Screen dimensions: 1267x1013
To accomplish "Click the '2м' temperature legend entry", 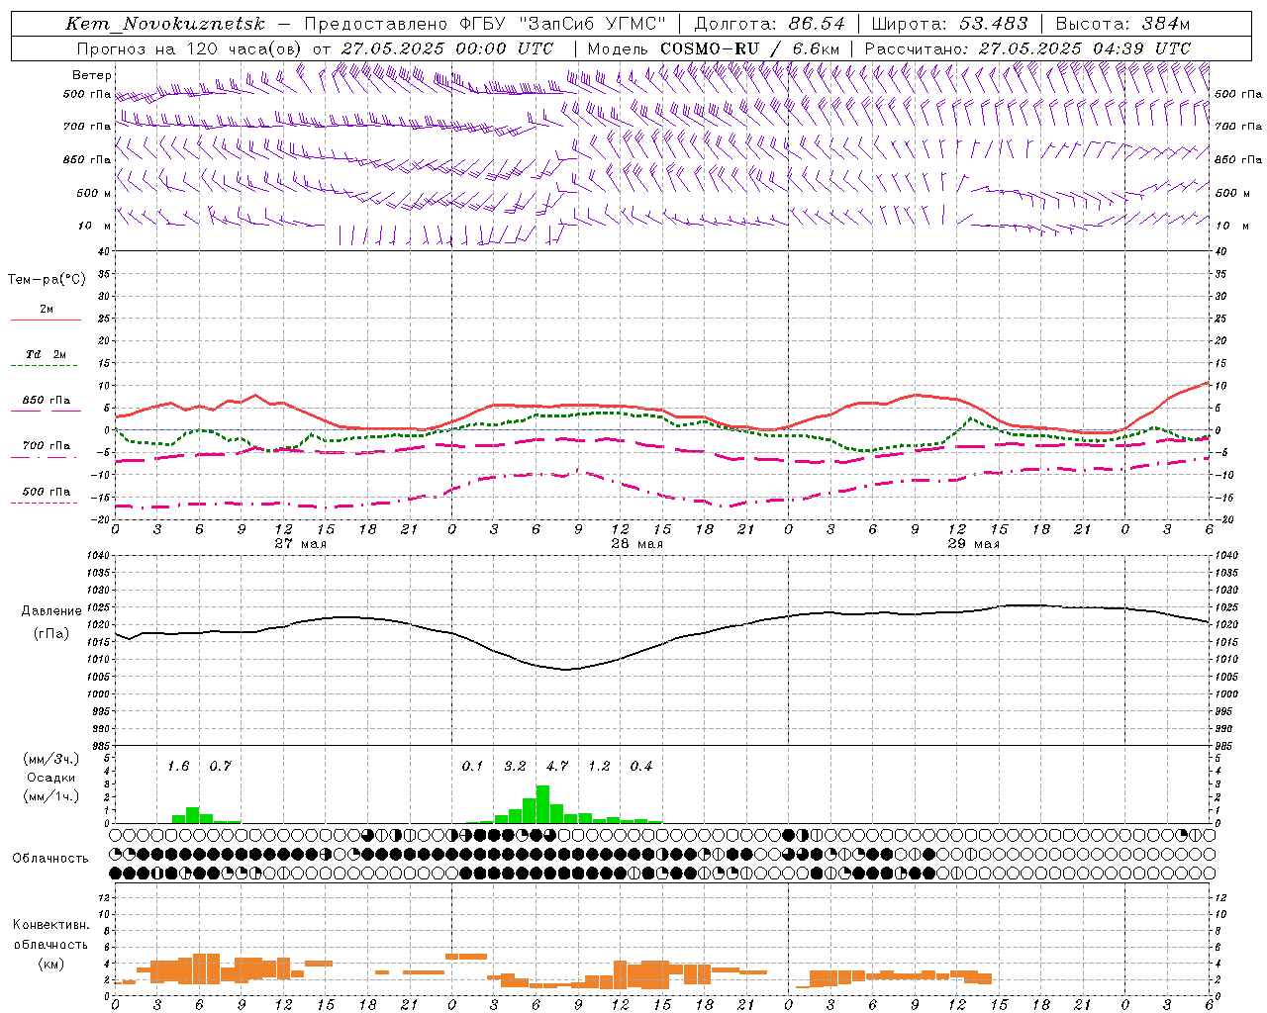I will pos(47,310).
